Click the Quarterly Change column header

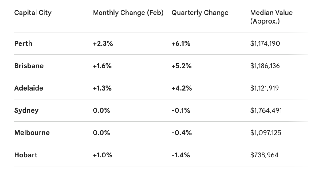click(x=200, y=13)
